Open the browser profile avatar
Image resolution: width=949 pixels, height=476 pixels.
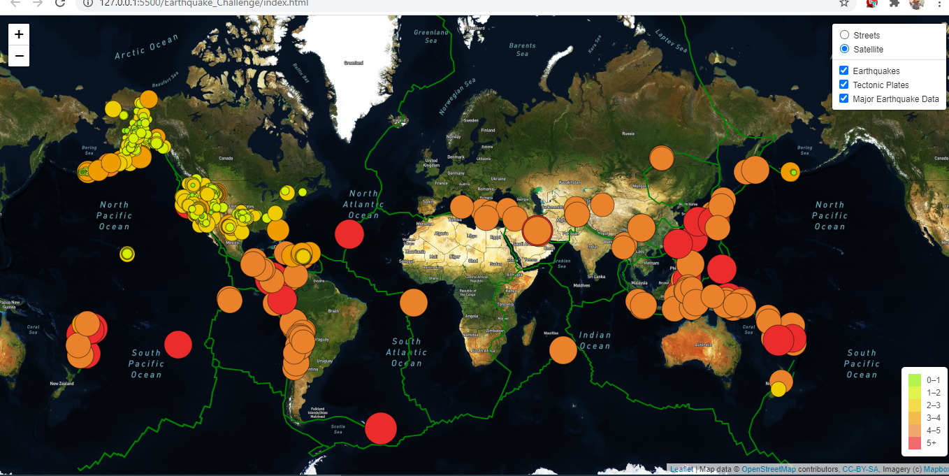[x=916, y=4]
